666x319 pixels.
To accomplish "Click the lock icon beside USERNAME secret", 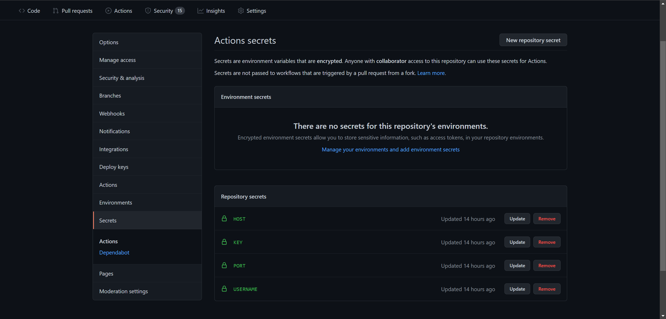I will [x=224, y=289].
